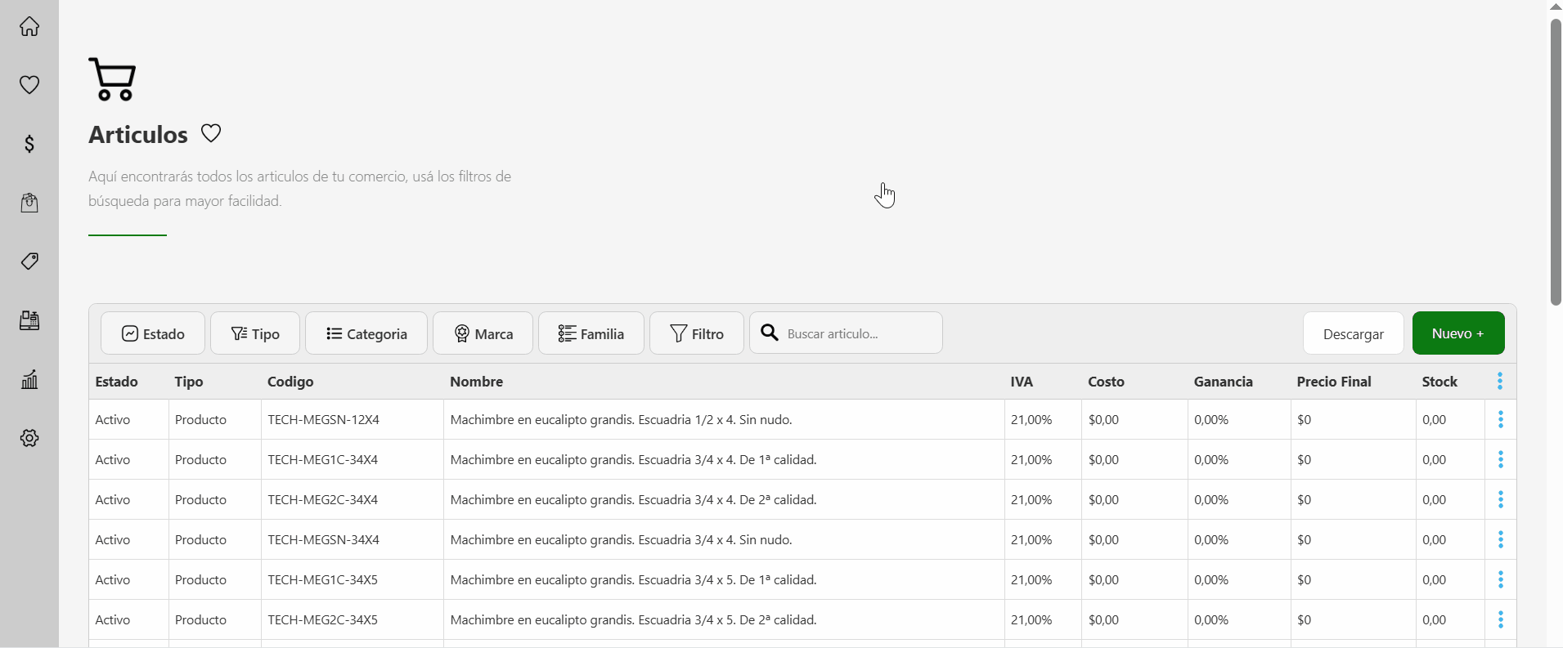Open the cash register sidebar icon
This screenshot has height=648, width=1563.
pos(29,320)
